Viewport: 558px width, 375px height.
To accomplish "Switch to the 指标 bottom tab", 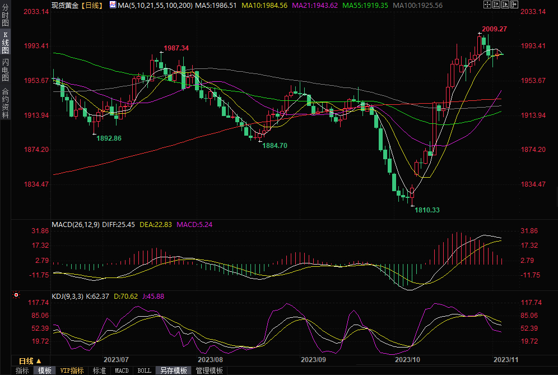I will (x=22, y=371).
